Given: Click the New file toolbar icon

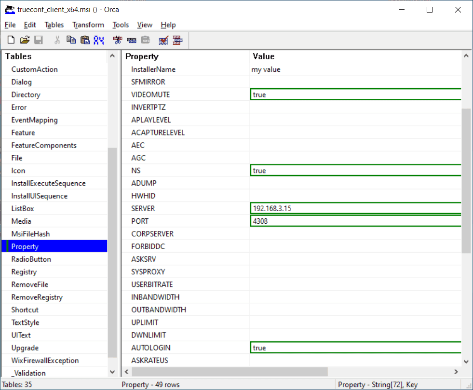Looking at the screenshot, I should pyautogui.click(x=11, y=40).
